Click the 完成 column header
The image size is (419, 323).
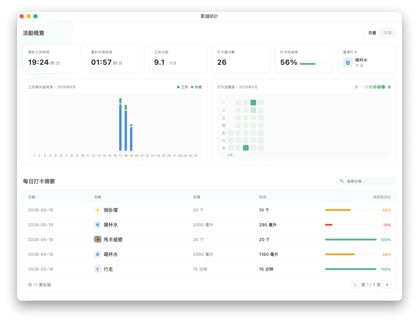(262, 197)
